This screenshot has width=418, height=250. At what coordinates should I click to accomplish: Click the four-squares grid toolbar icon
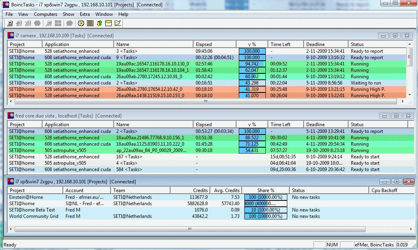pyautogui.click(x=58, y=23)
